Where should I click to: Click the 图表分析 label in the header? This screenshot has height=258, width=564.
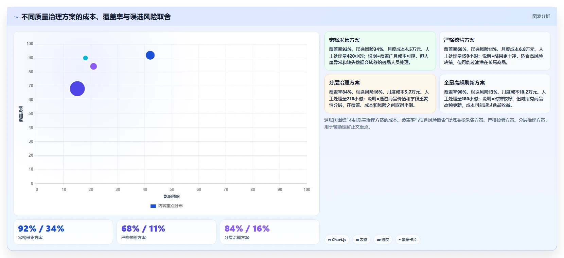click(541, 16)
